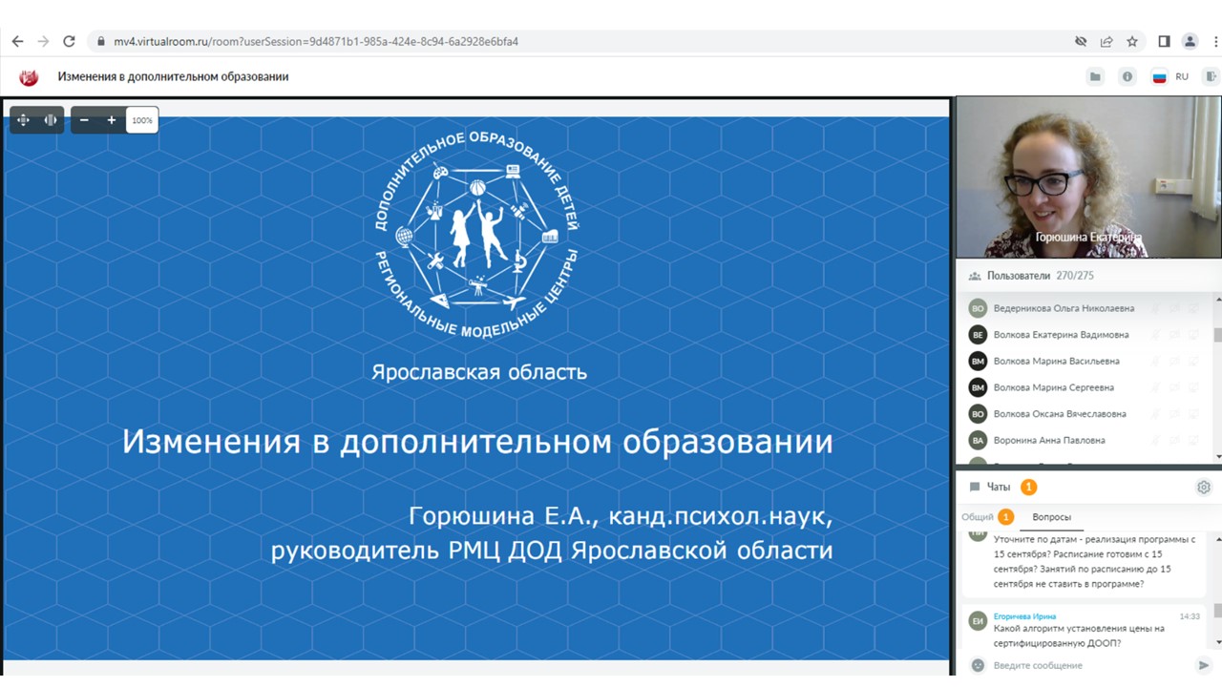Image resolution: width=1222 pixels, height=687 pixels.
Task: Click sender name Егоричева Ирина
Action: point(1024,616)
